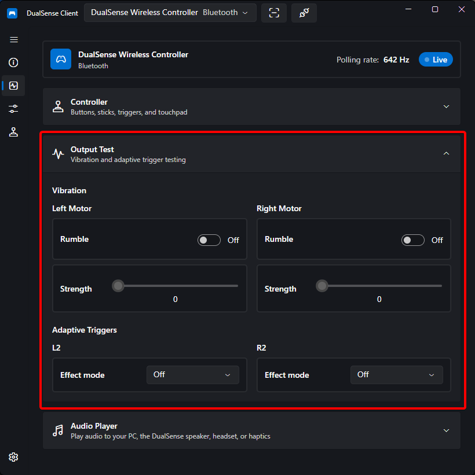The width and height of the screenshot is (475, 475).
Task: Click the Output Test waveform icon
Action: pyautogui.click(x=58, y=154)
